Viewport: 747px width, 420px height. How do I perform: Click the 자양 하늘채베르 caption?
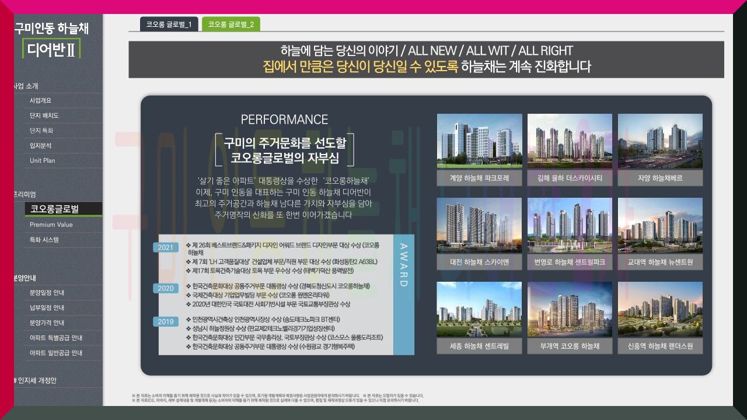[660, 178]
